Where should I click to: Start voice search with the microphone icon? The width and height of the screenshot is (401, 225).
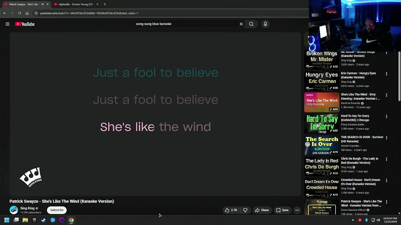click(x=265, y=24)
